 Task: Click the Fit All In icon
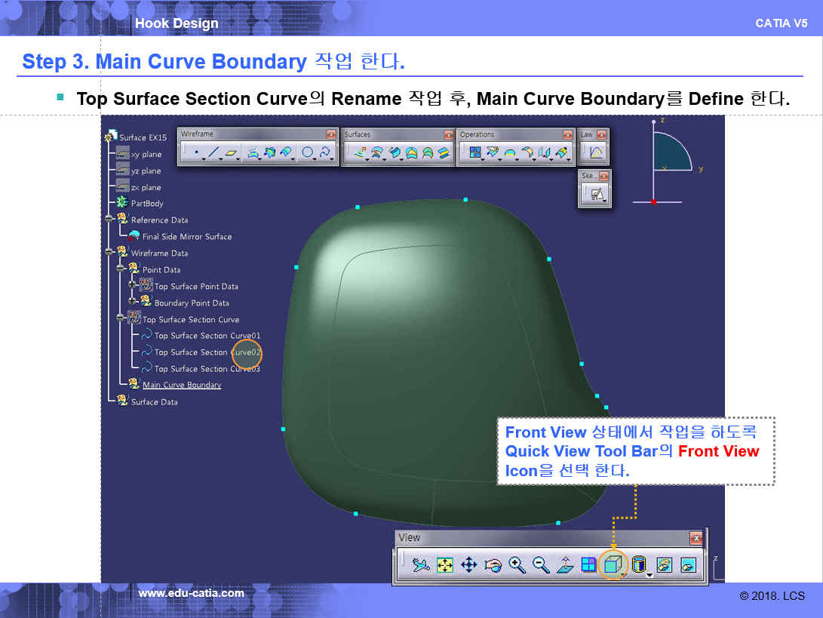445,564
